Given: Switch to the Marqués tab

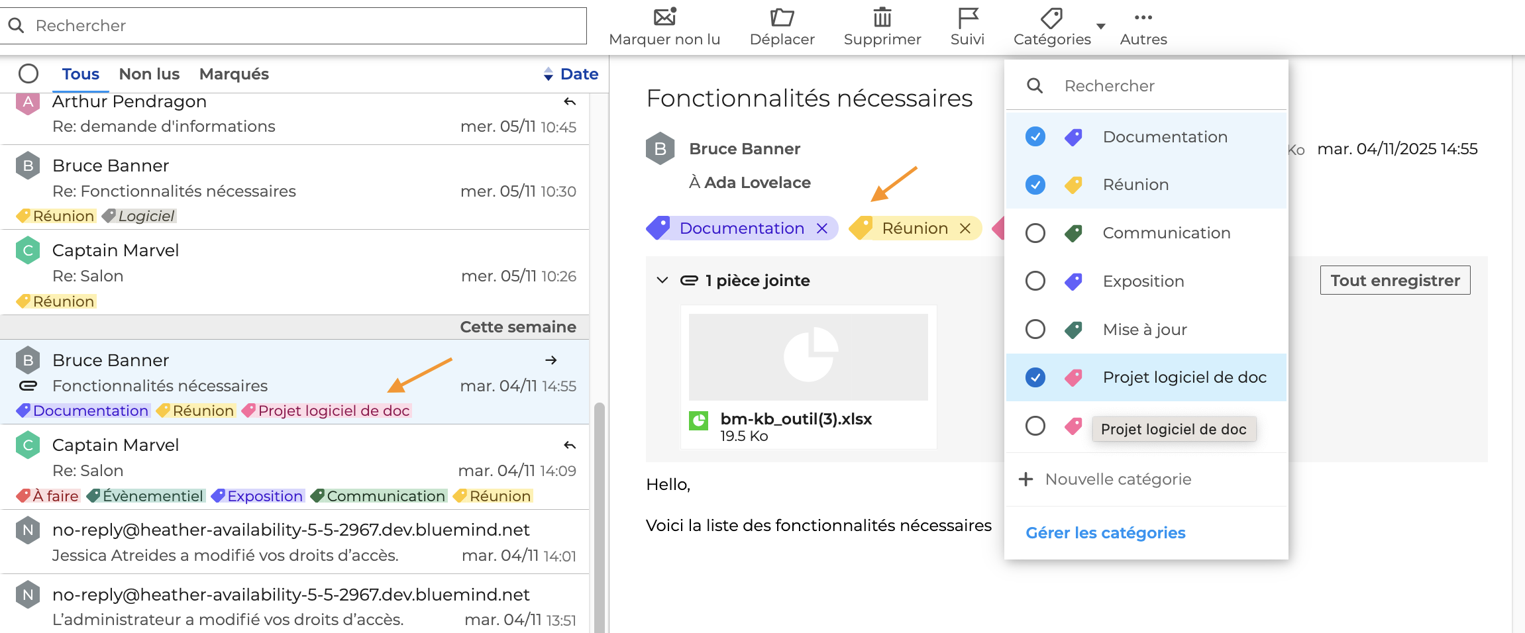Looking at the screenshot, I should [234, 74].
